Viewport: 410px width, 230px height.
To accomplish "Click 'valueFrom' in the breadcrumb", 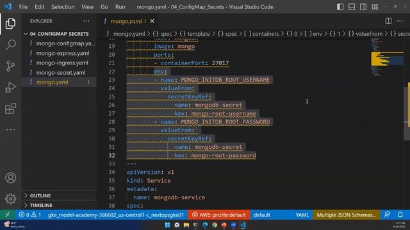I will pos(368,34).
